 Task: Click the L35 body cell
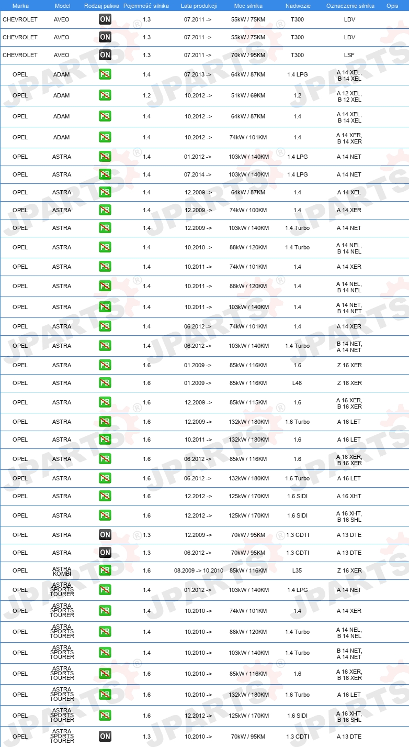[297, 570]
